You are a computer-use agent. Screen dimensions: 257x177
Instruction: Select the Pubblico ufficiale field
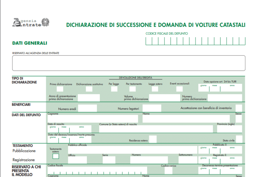tap(132, 150)
